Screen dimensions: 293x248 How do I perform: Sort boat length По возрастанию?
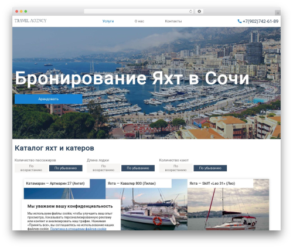point(104,168)
